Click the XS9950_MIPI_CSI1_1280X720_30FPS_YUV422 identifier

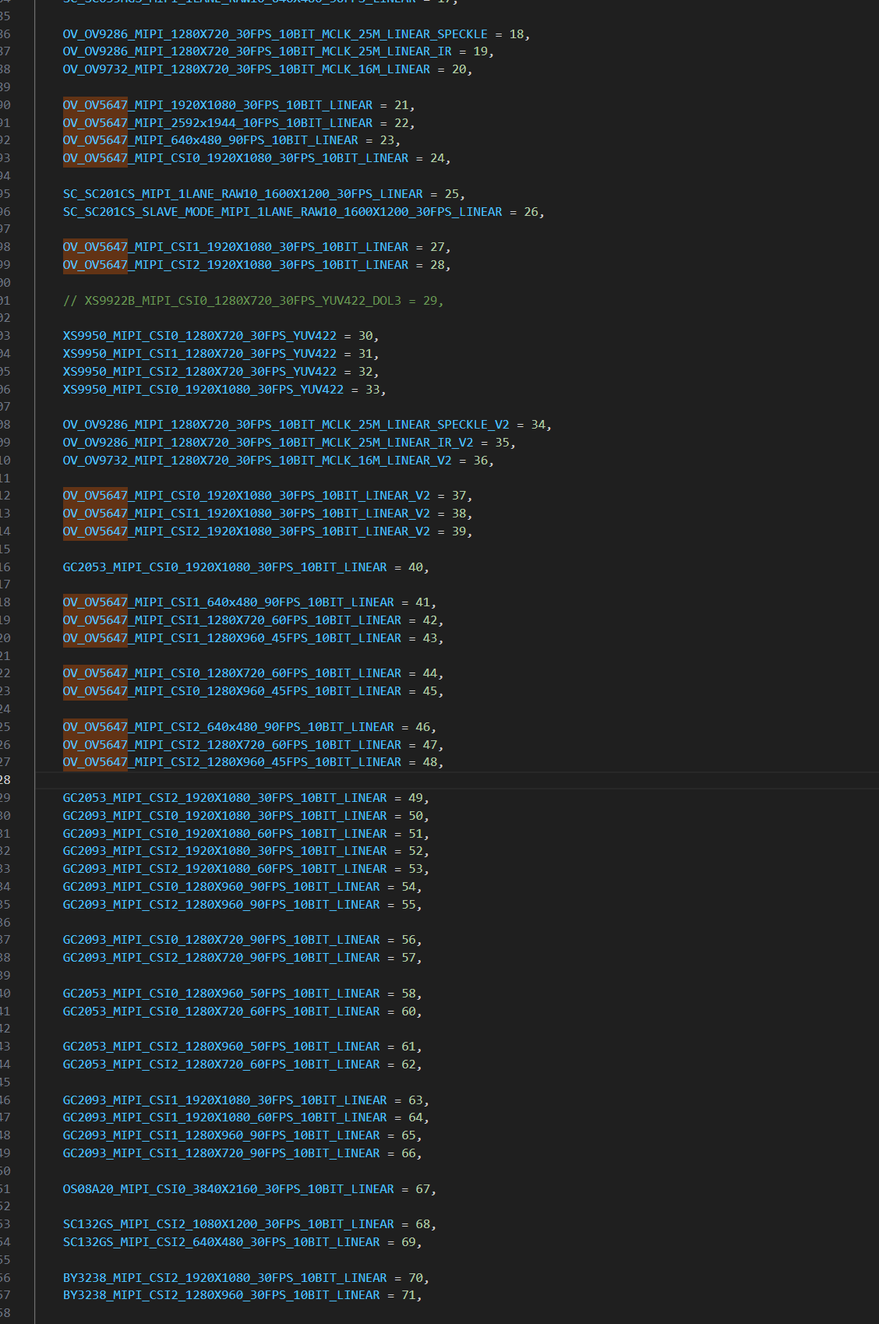(x=199, y=354)
